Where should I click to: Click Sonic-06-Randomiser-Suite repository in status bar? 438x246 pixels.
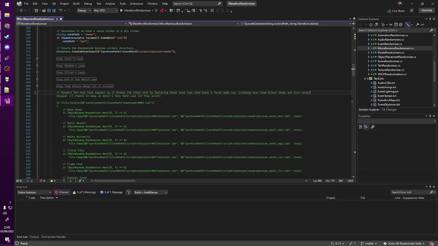click(x=404, y=244)
